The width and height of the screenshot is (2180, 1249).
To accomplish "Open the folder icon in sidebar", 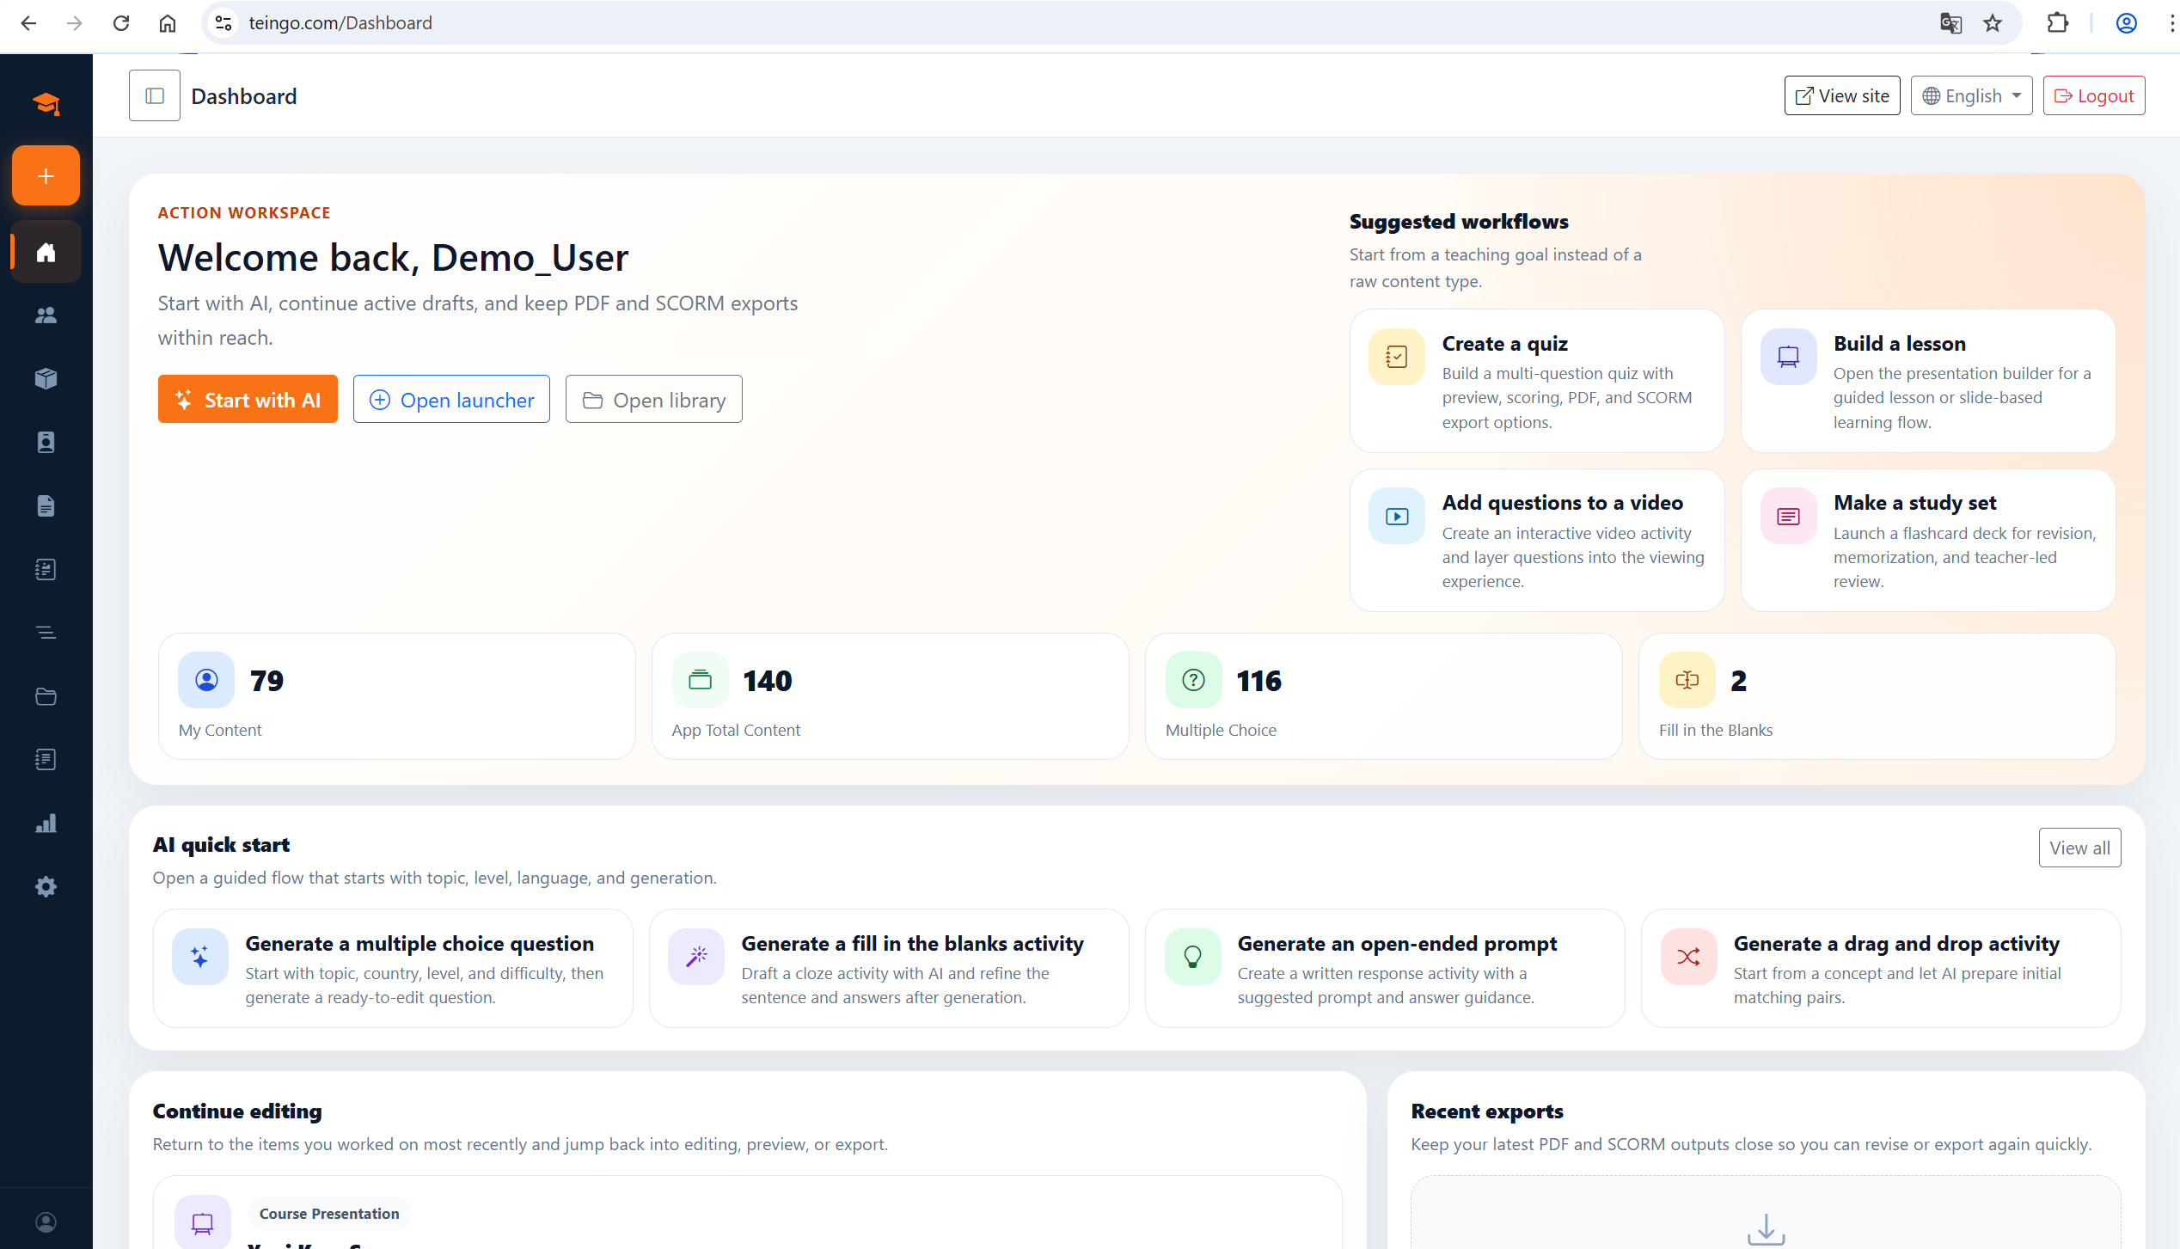I will (x=46, y=696).
